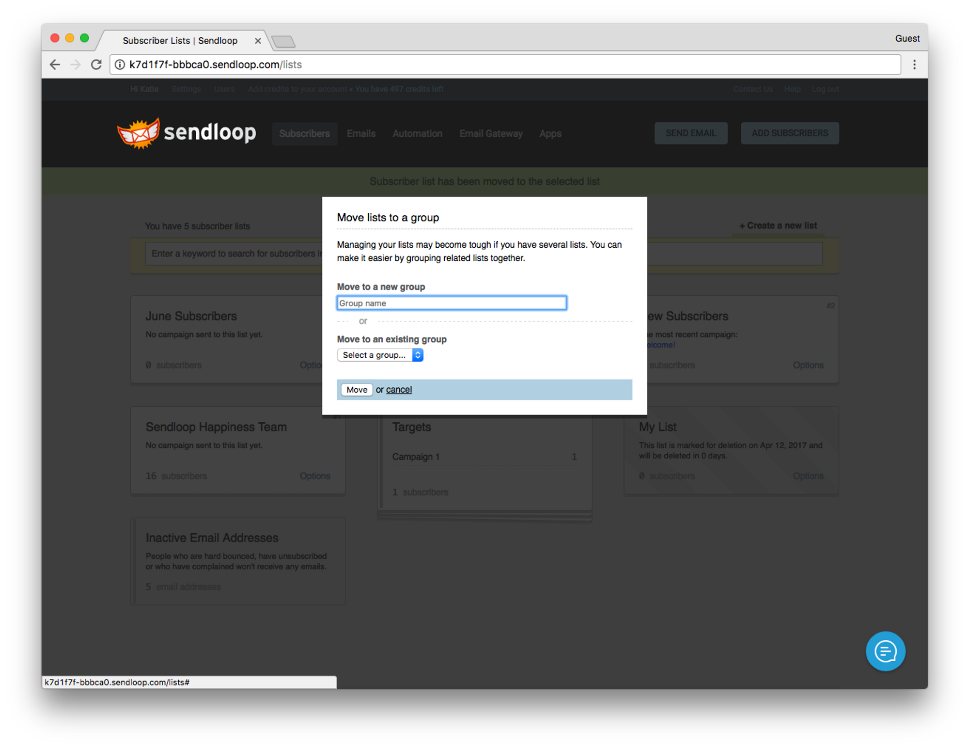This screenshot has width=969, height=748.
Task: Open the Subscribers menu item
Action: coord(304,133)
